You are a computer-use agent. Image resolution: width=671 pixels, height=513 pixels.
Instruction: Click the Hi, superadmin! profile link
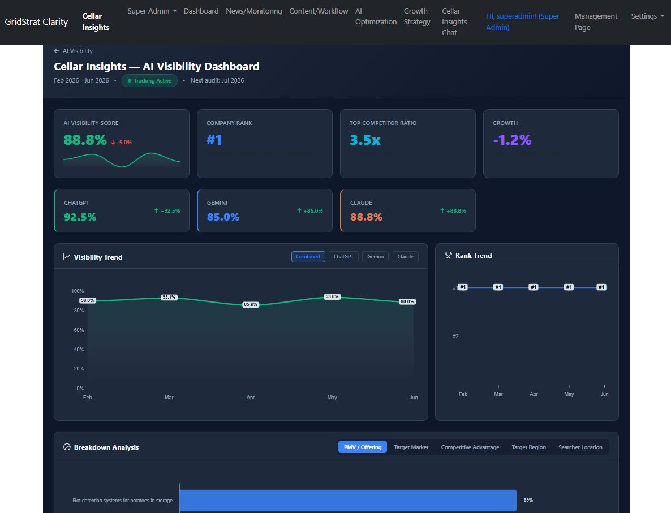click(x=523, y=22)
